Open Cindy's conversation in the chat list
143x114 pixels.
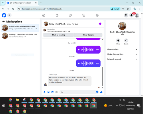pyautogui.click(x=20, y=28)
